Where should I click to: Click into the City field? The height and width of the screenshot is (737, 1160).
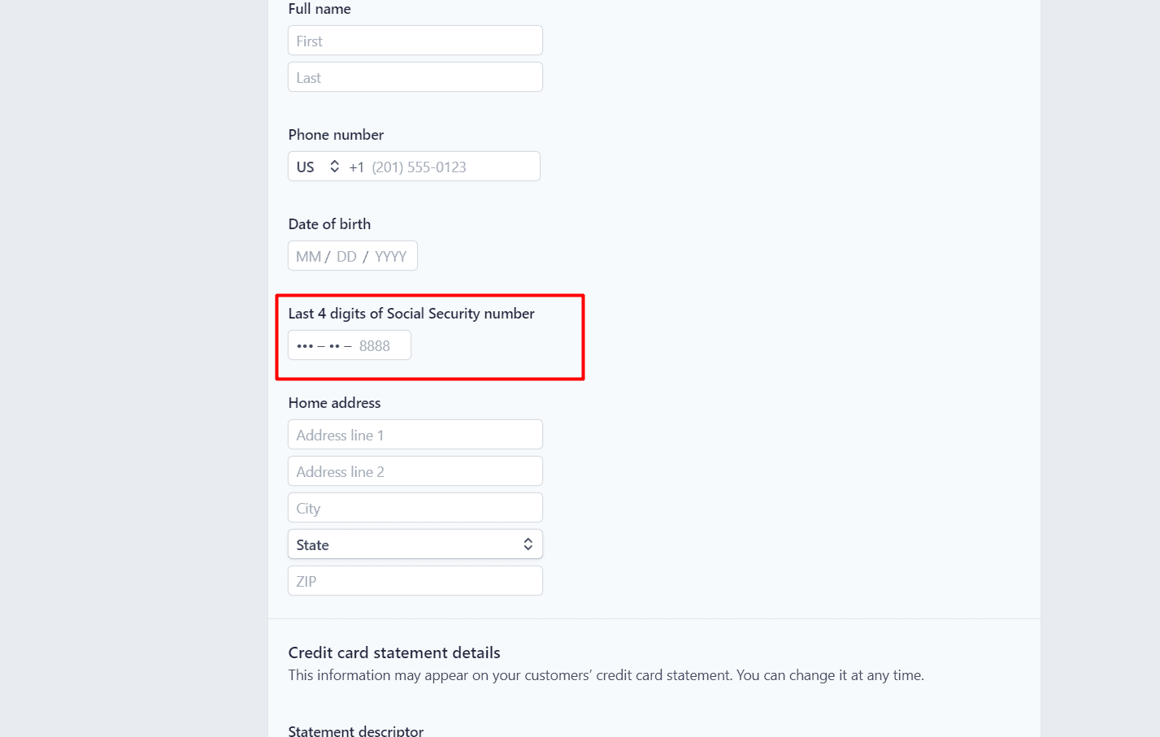click(x=415, y=508)
